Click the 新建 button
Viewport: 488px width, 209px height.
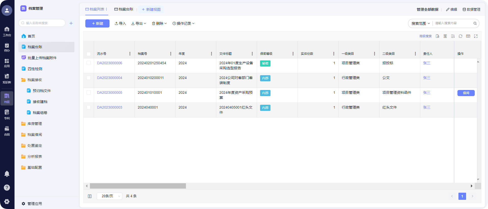(x=97, y=23)
